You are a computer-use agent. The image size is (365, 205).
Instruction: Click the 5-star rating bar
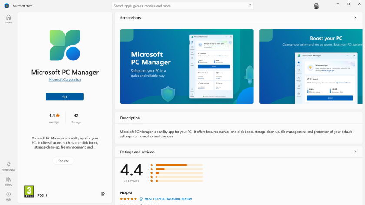(179, 165)
